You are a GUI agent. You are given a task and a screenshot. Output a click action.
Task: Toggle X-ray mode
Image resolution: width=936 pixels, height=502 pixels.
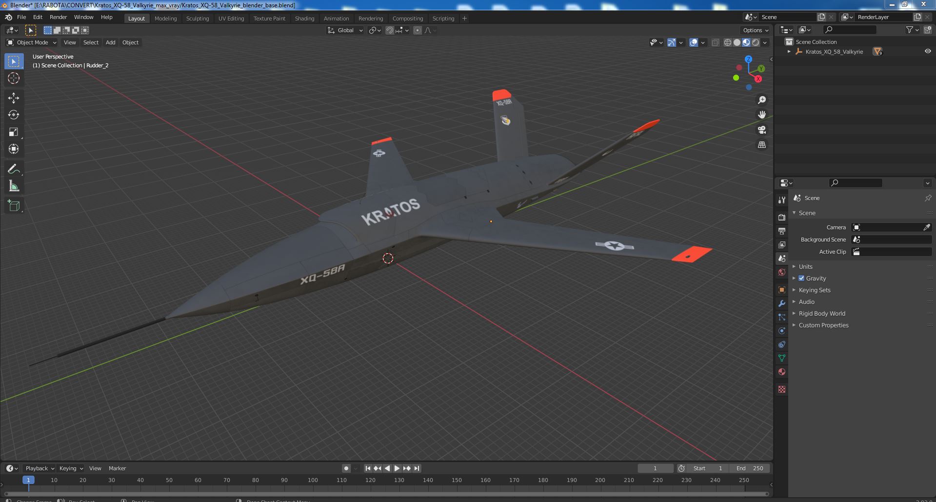pos(715,42)
